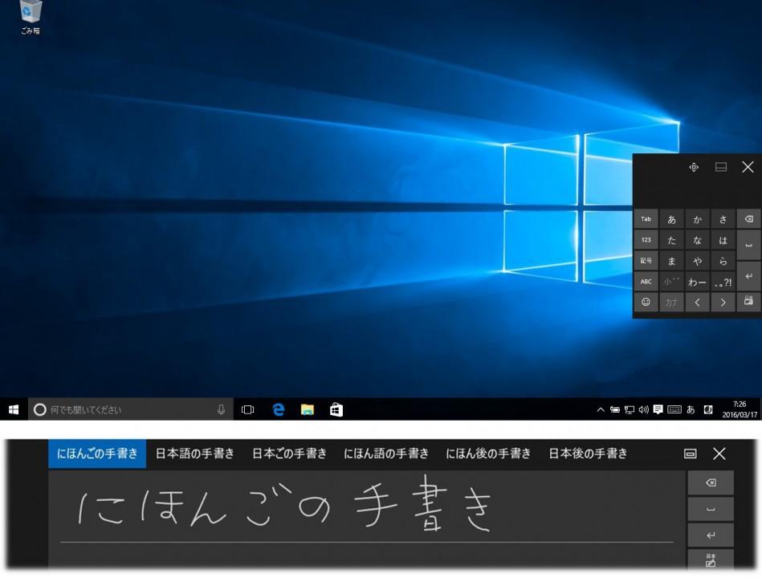Open the Store from the taskbar
Image resolution: width=762 pixels, height=578 pixels.
(x=336, y=409)
